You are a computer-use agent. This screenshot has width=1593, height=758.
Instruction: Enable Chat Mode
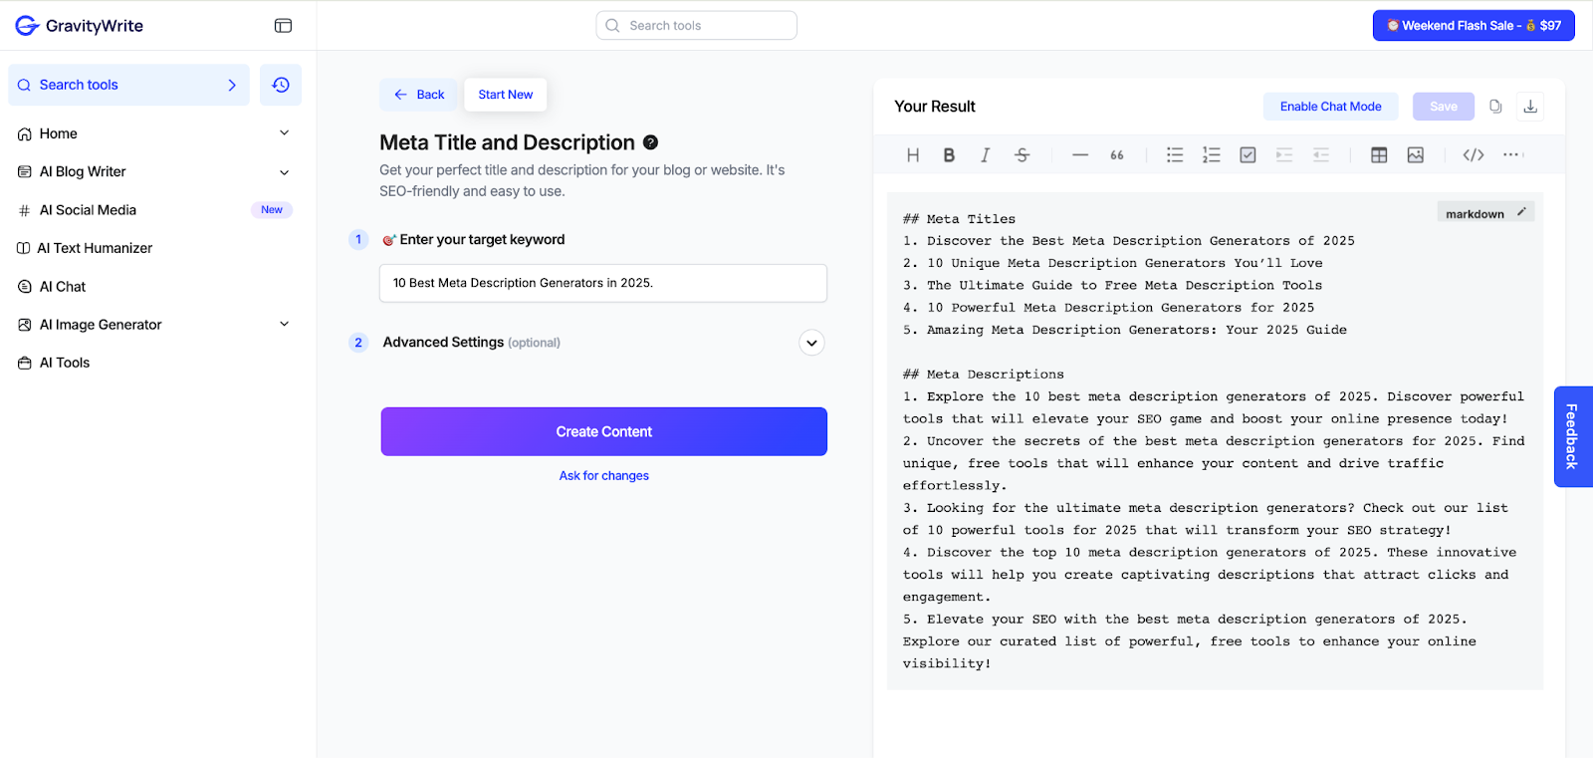pyautogui.click(x=1330, y=107)
